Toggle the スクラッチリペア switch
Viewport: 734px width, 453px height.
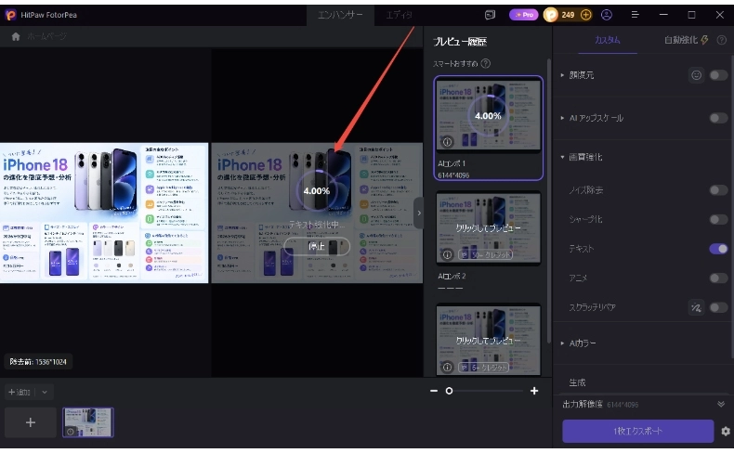718,307
